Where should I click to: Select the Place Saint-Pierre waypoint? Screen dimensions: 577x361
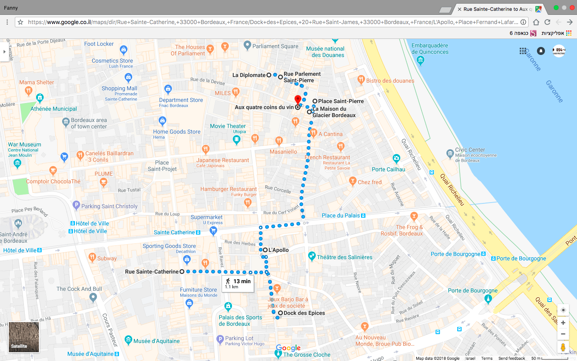[x=315, y=101]
